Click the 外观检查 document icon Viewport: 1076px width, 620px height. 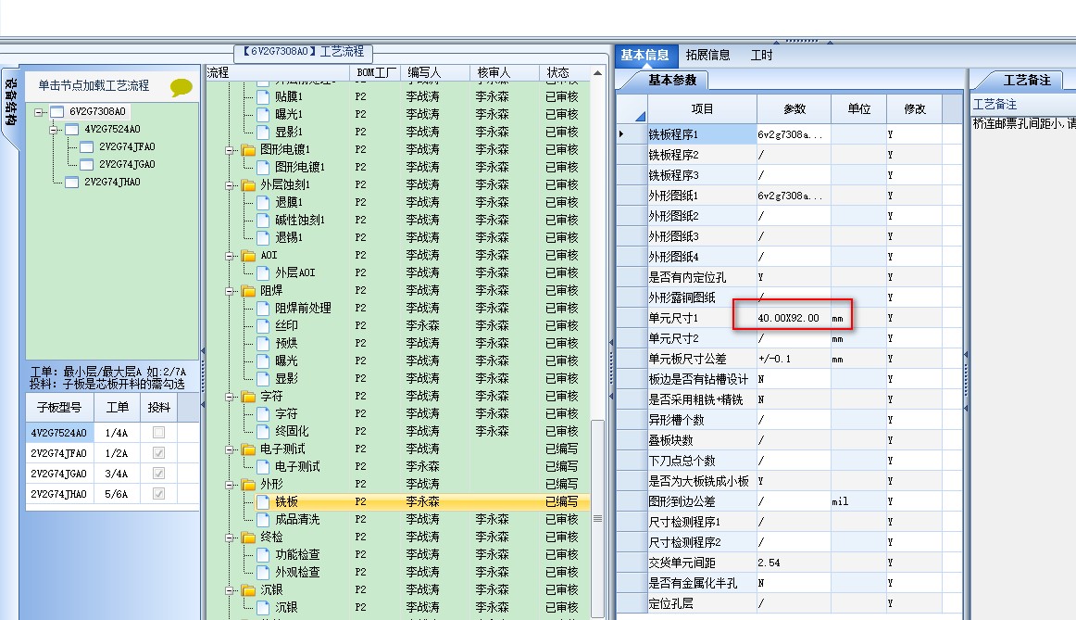point(262,573)
